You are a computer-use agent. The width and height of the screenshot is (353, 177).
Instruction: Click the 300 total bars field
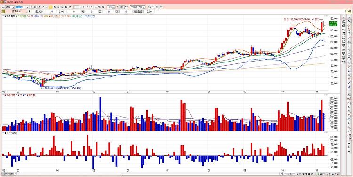(x=121, y=7)
